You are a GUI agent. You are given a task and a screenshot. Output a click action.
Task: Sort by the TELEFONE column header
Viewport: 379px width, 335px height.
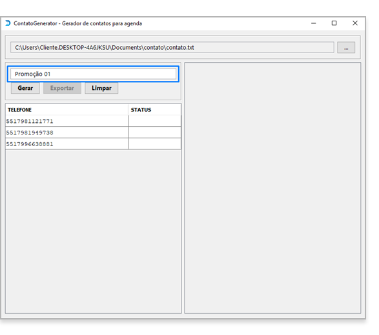tap(67, 110)
